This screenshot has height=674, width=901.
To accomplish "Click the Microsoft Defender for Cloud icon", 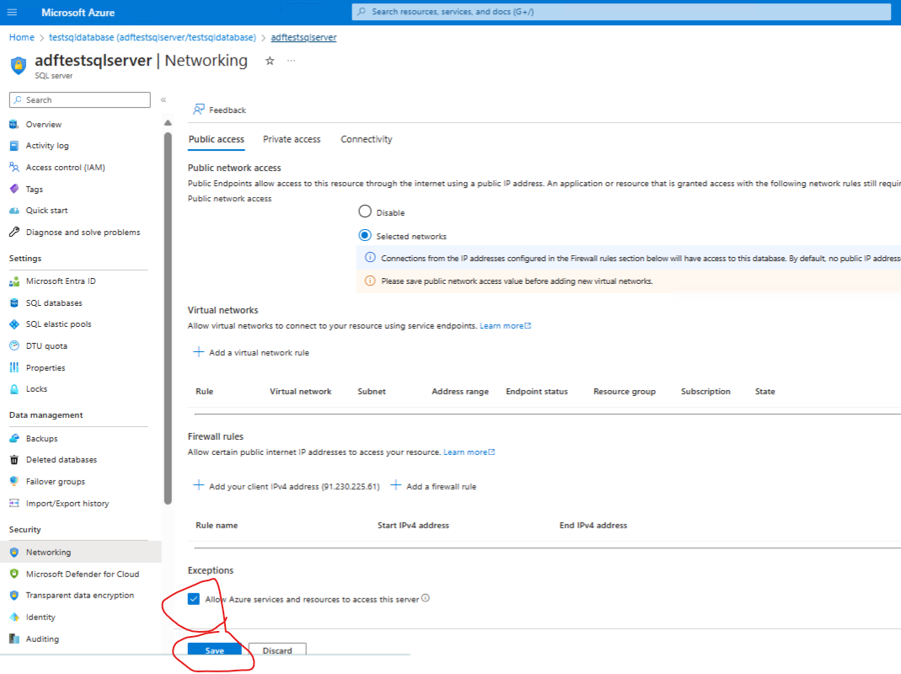I will click(x=14, y=574).
